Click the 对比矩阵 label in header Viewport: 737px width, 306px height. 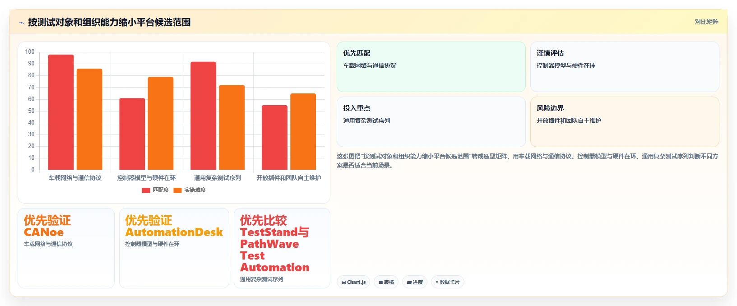[x=706, y=22]
